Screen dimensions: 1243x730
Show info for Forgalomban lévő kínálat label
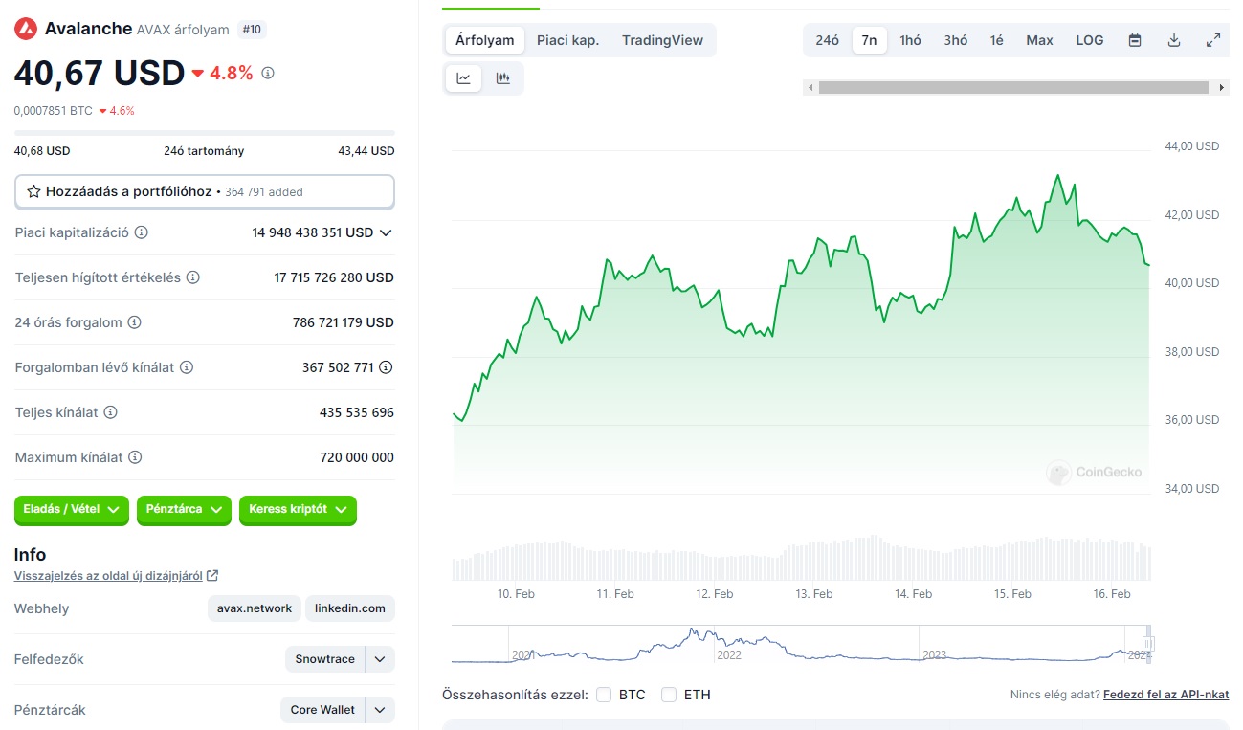pyautogui.click(x=187, y=367)
